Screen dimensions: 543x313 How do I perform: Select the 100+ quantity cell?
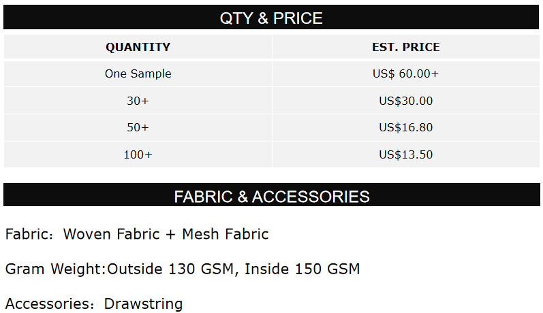(x=138, y=154)
